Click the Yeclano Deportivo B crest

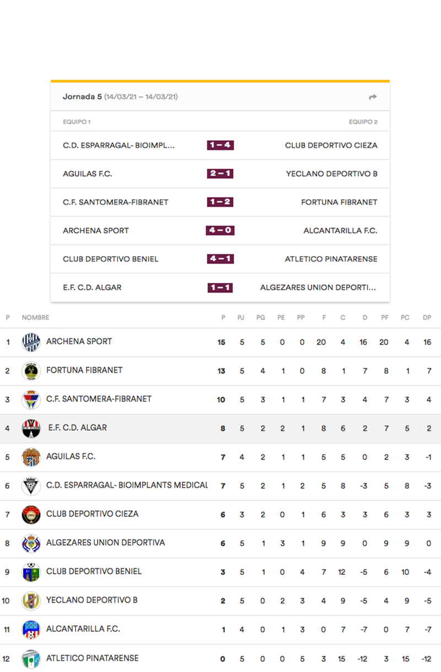tap(31, 600)
